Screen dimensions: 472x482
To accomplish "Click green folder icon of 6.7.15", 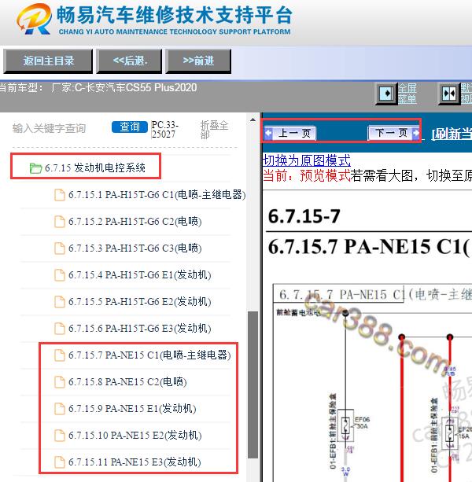I will [35, 168].
